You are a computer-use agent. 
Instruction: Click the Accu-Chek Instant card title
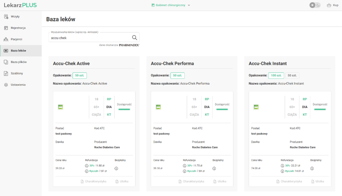(268, 64)
